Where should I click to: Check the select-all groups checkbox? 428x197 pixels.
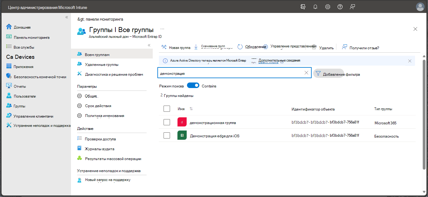tap(167, 109)
